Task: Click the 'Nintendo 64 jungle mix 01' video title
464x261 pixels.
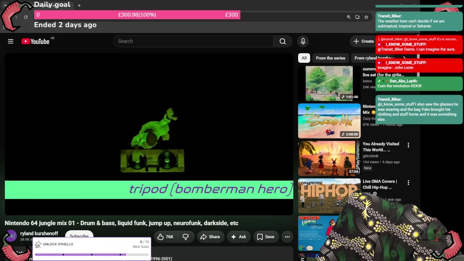Action: click(x=121, y=223)
